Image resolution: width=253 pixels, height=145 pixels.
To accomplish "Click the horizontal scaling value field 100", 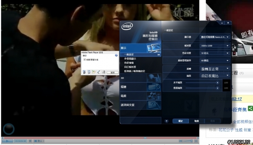I will [226, 83].
